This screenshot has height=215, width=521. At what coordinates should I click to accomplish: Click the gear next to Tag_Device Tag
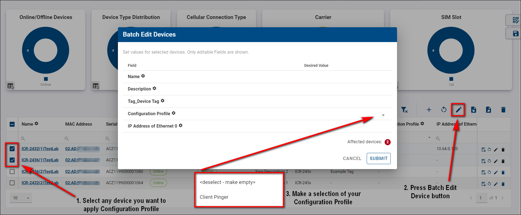pyautogui.click(x=163, y=101)
